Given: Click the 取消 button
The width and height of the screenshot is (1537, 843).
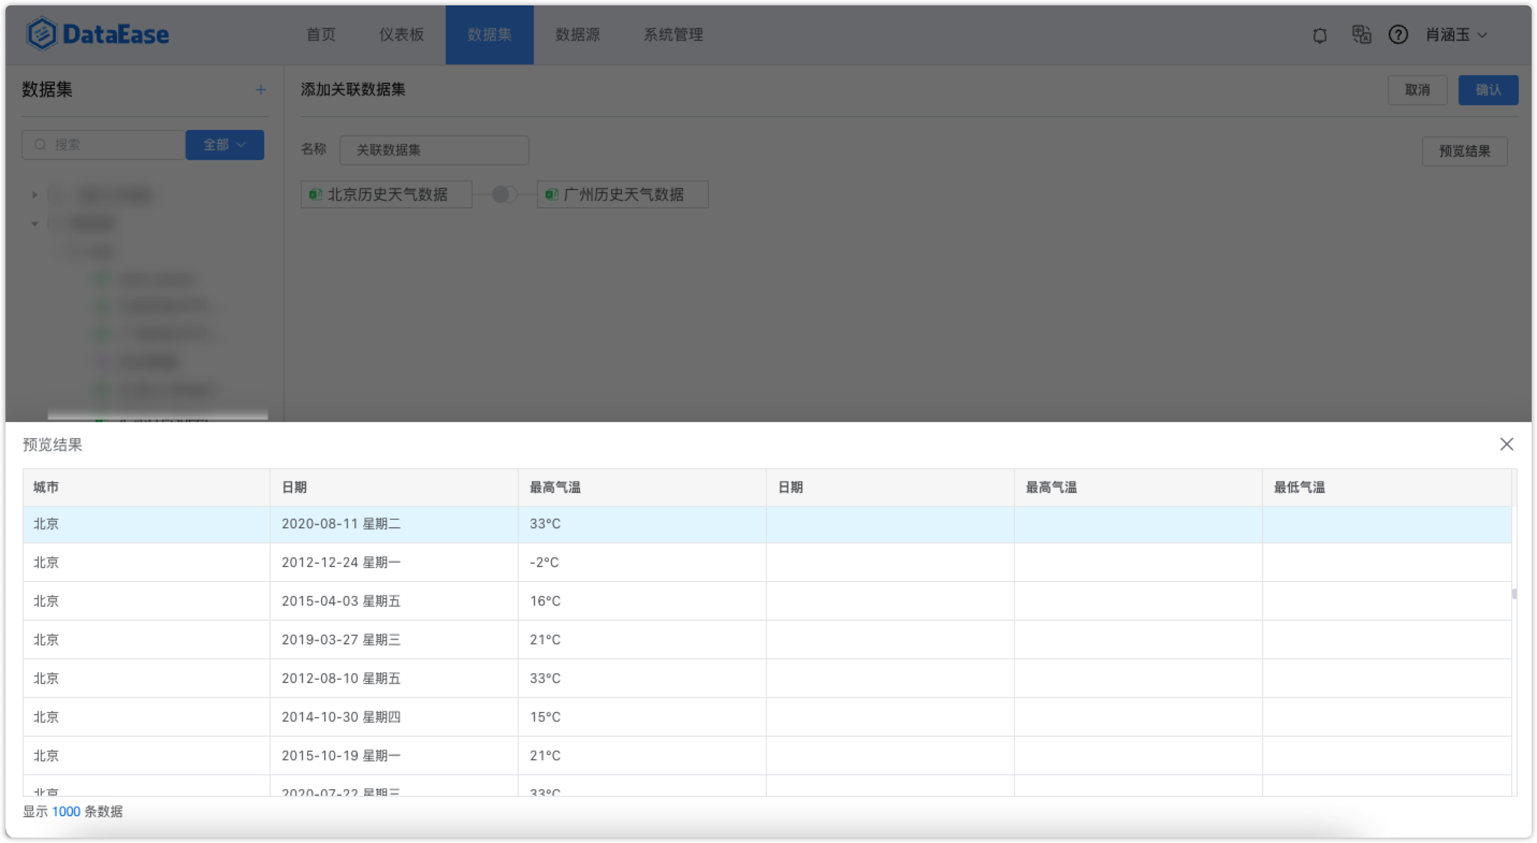Looking at the screenshot, I should coord(1417,90).
